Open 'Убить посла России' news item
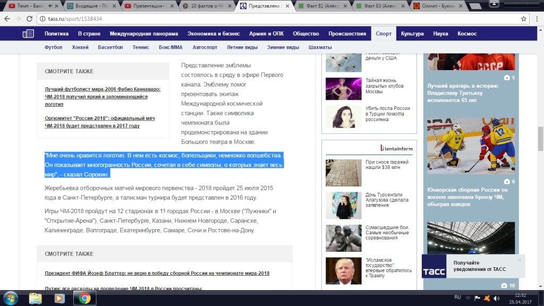 coord(388,114)
